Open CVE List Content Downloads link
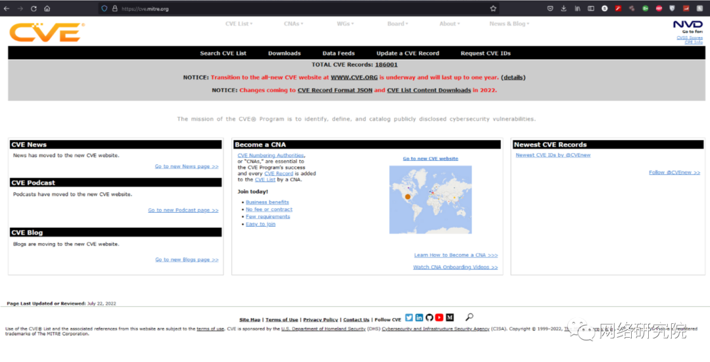This screenshot has height=362, width=710. click(429, 90)
